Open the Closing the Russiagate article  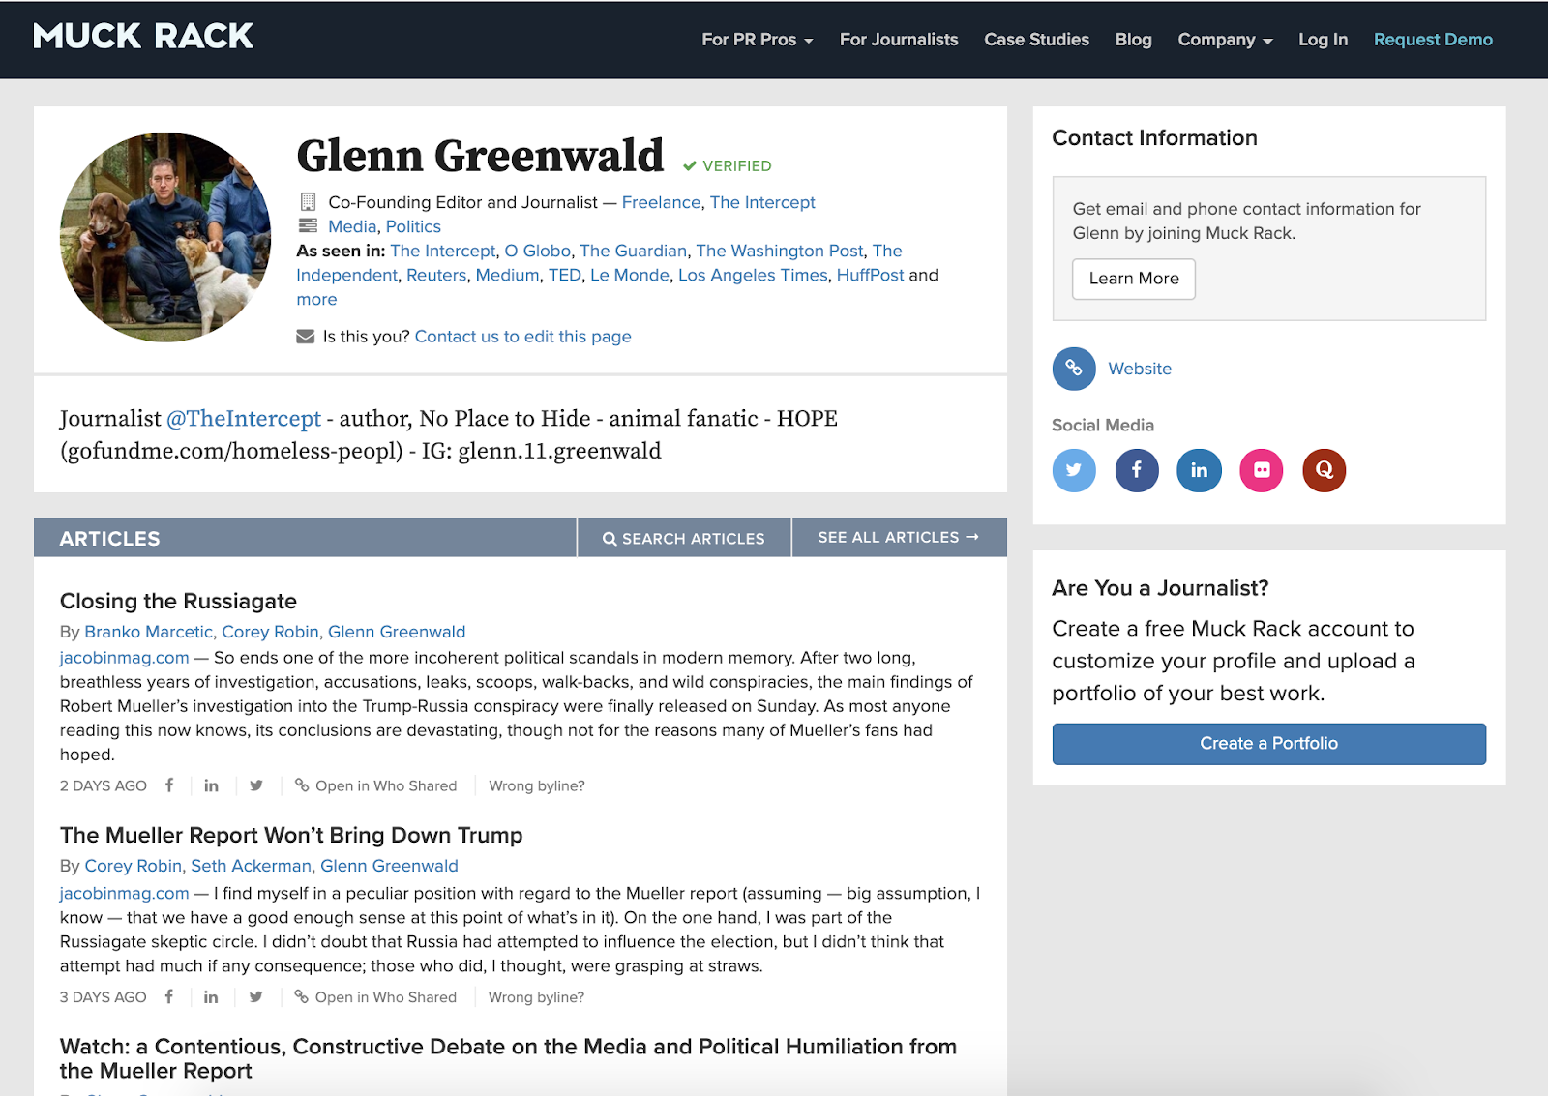pos(178,602)
